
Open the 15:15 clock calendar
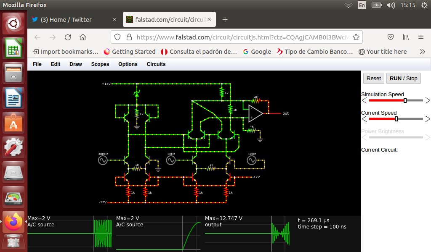pyautogui.click(x=407, y=5)
